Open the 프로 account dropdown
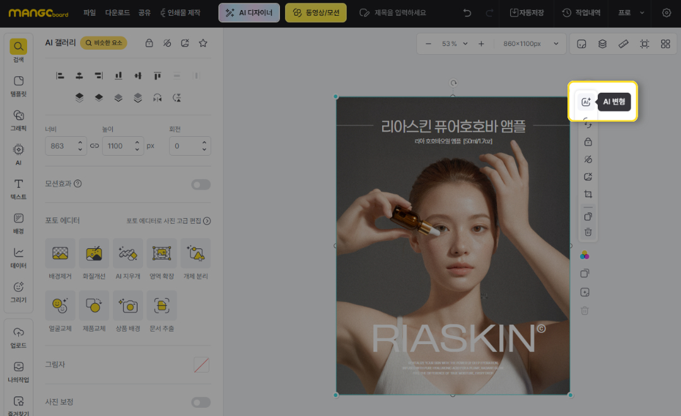 [x=631, y=13]
